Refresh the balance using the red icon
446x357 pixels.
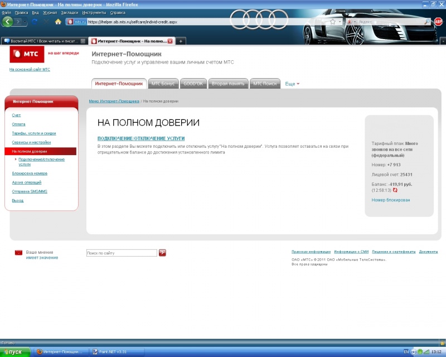pyautogui.click(x=395, y=190)
